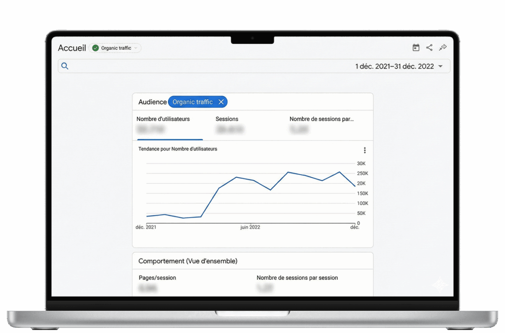Remove the blue Organic traffic filter chip
The width and height of the screenshot is (505, 333).
coord(221,102)
